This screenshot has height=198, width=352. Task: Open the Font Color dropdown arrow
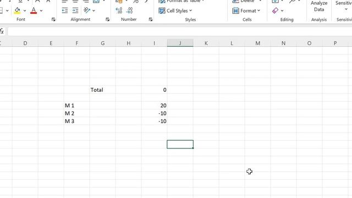(x=41, y=10)
